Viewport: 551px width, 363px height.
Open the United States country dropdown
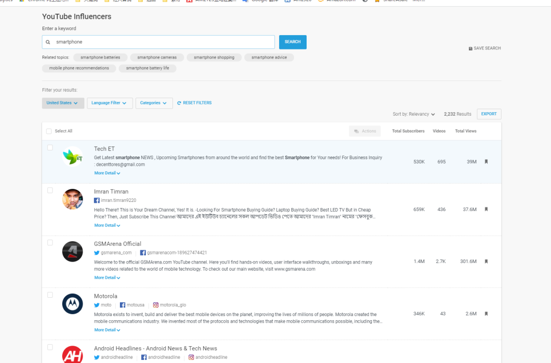[x=63, y=103]
